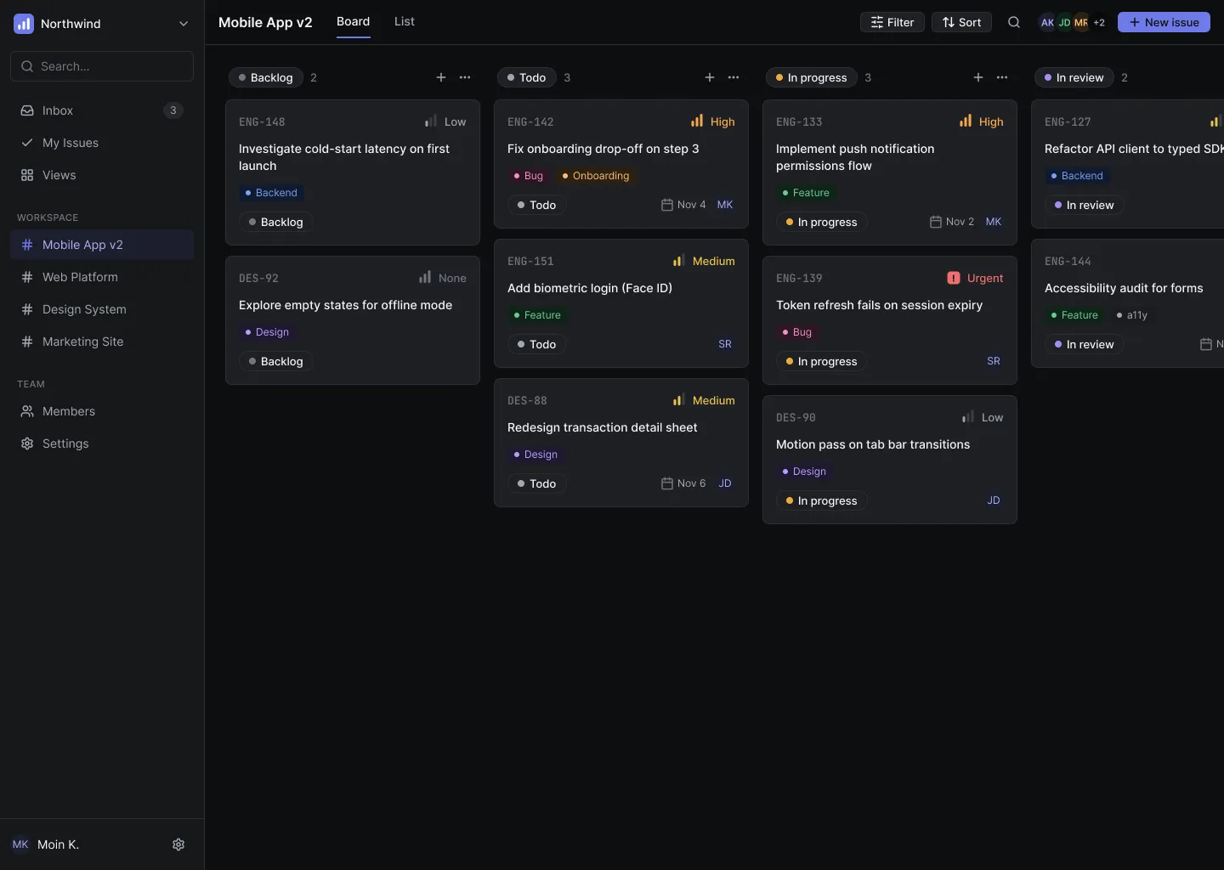Go to My Issues

point(102,143)
